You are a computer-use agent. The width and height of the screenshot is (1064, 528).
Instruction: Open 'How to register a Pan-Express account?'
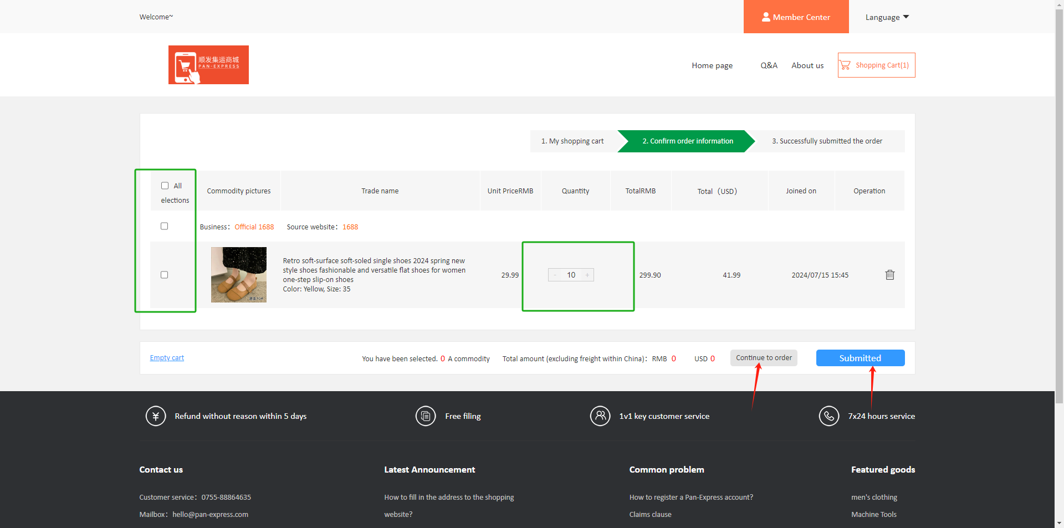691,498
